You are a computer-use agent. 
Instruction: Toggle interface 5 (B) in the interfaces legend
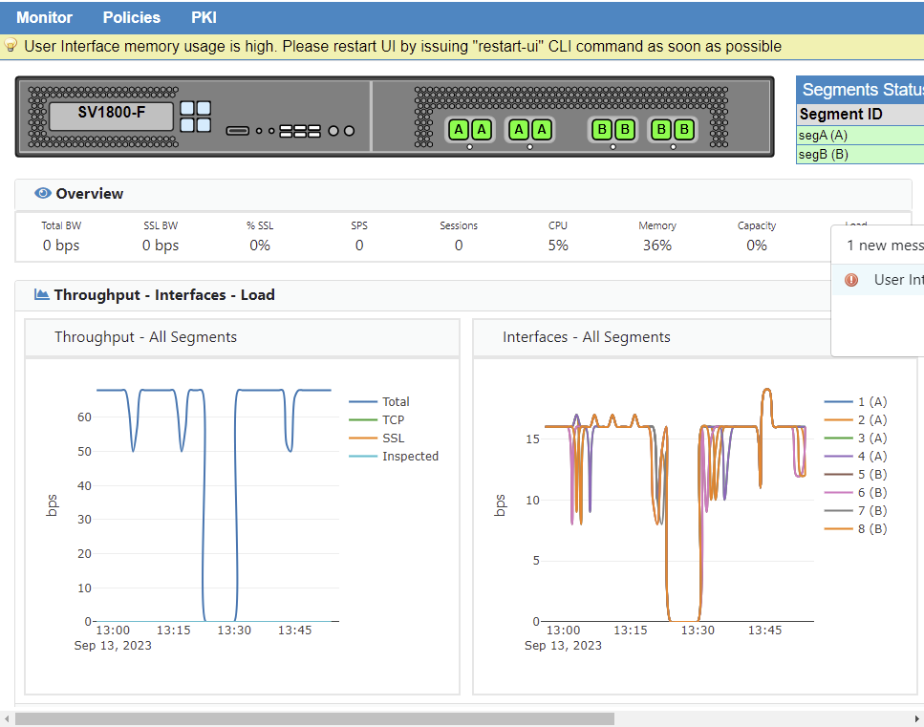point(871,474)
